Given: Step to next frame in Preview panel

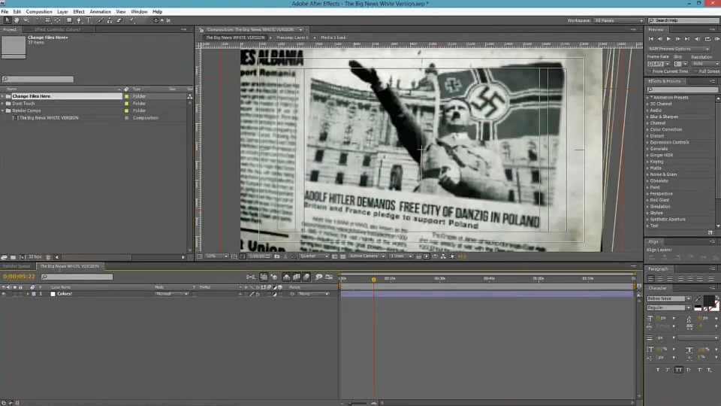Looking at the screenshot, I should point(677,39).
